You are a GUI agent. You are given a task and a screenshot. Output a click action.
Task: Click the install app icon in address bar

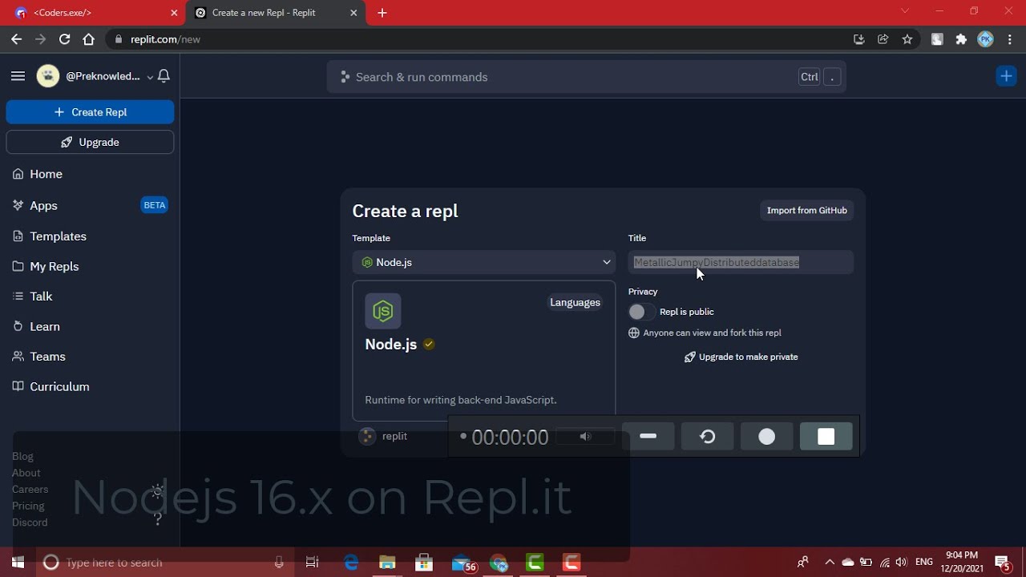[x=858, y=39]
